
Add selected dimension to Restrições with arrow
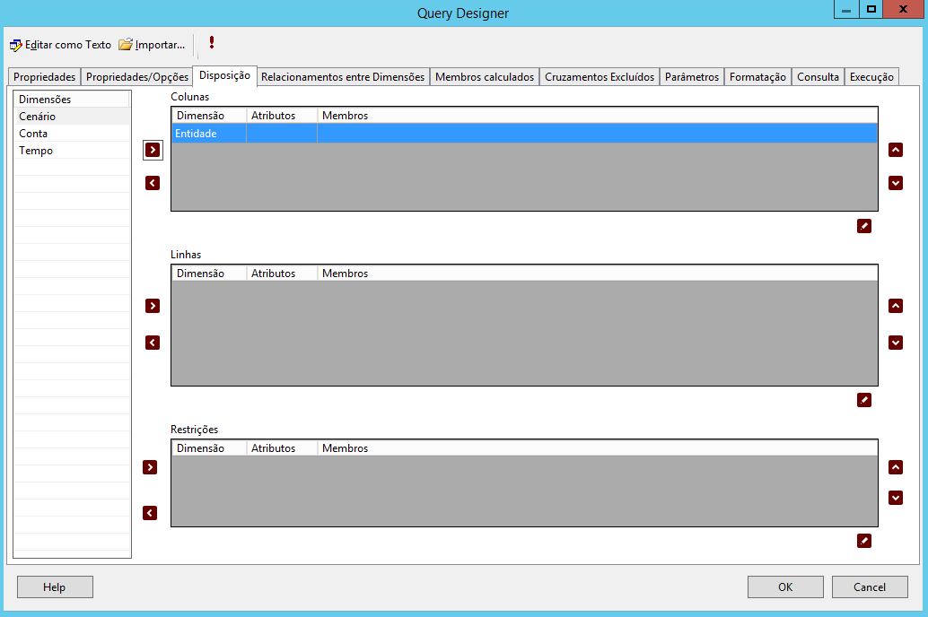pyautogui.click(x=150, y=467)
